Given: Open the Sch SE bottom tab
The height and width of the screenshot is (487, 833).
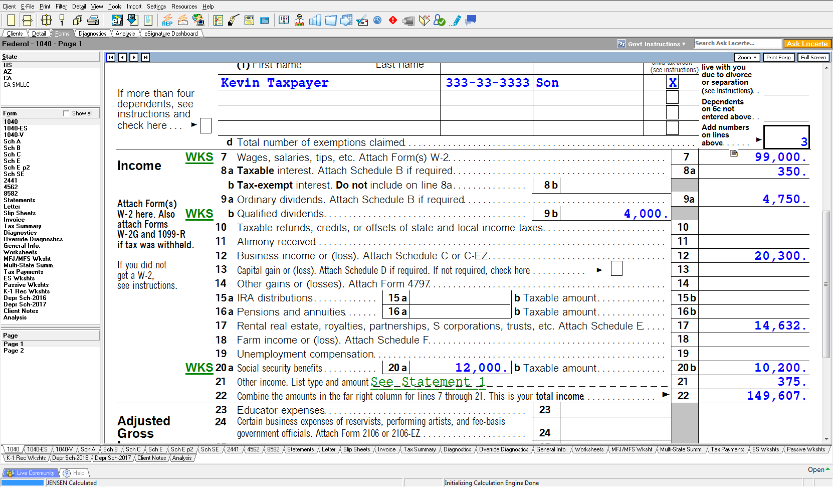Looking at the screenshot, I should click(210, 449).
